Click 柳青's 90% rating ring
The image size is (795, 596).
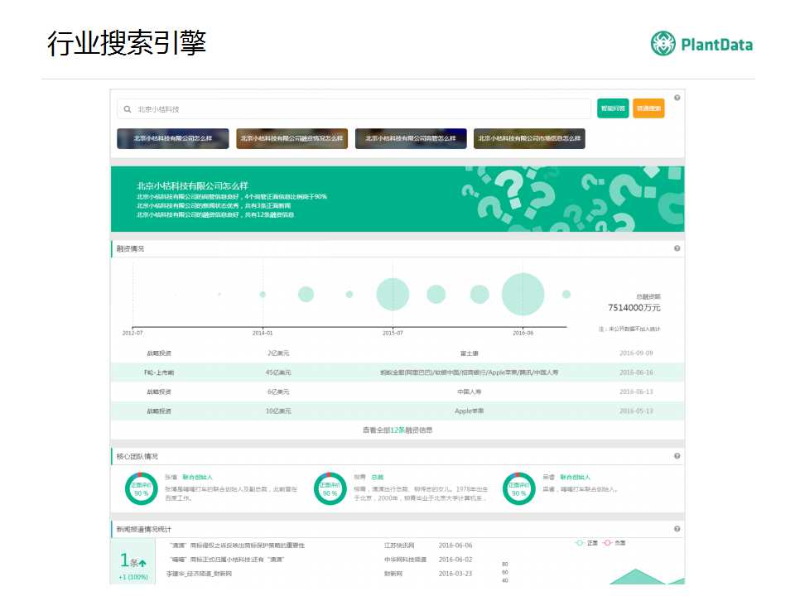click(330, 489)
